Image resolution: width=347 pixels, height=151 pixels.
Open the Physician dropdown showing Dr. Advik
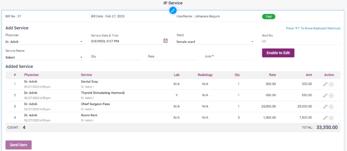pos(44,42)
